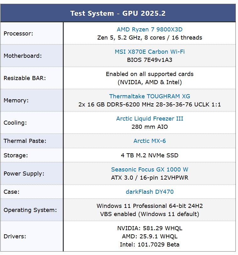Follow the darkFlash DY470 case link
The image size is (238, 255).
coord(149,192)
